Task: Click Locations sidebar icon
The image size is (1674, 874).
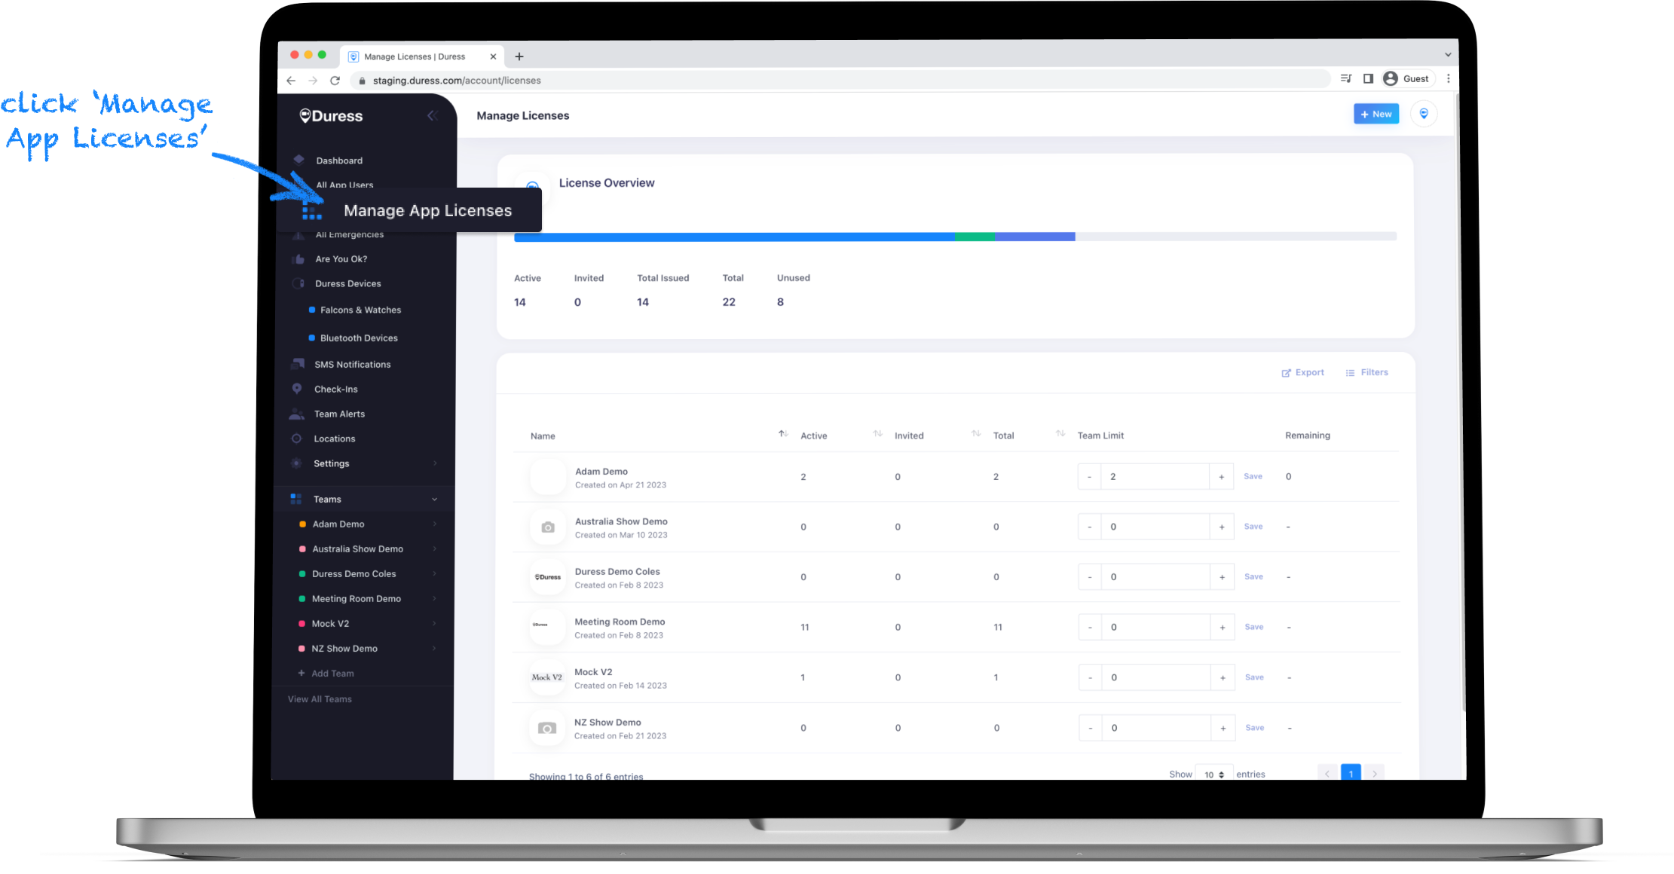Action: pos(296,439)
